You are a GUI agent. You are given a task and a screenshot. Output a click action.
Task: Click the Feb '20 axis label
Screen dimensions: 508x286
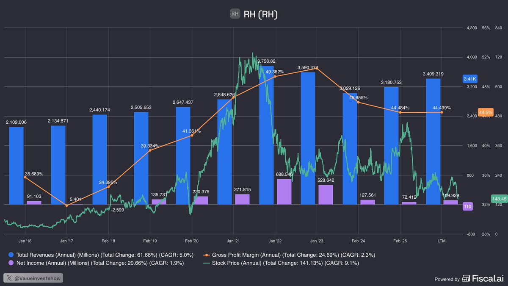click(x=191, y=241)
